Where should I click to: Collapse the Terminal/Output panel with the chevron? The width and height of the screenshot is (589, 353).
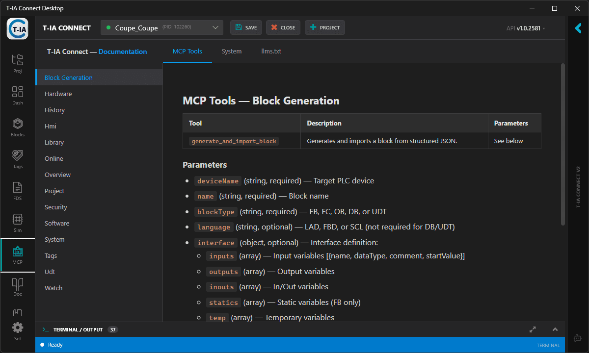pyautogui.click(x=555, y=329)
